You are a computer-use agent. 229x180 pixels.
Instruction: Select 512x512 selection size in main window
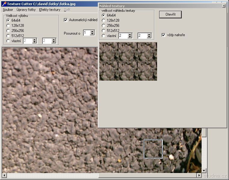[x=8, y=36]
